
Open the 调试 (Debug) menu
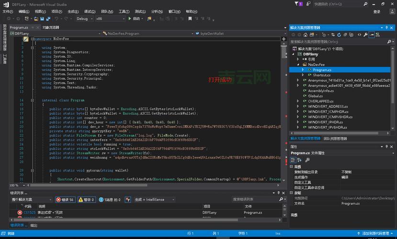pos(90,11)
